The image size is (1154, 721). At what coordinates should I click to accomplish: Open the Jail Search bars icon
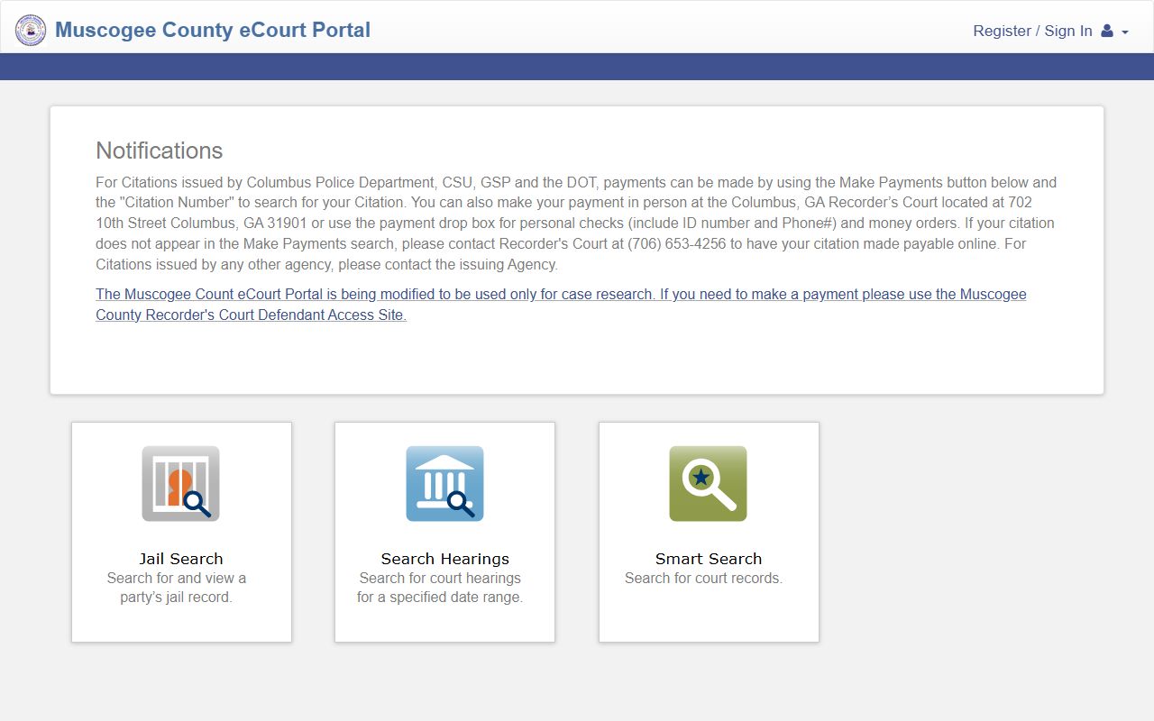pos(180,483)
